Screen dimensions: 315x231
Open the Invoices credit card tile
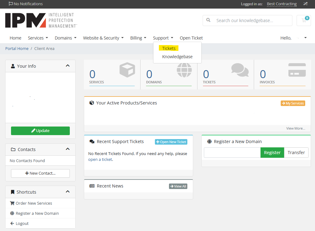[x=282, y=74]
